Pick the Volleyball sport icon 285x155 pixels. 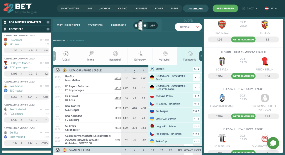165,56
